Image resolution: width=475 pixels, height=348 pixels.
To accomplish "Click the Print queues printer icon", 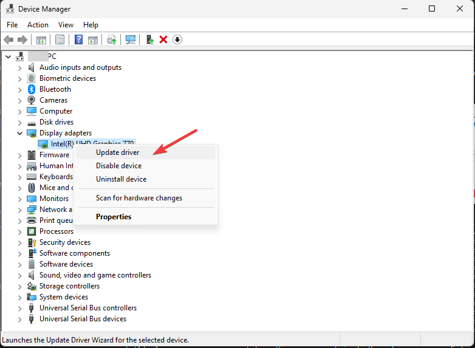I will (32, 220).
